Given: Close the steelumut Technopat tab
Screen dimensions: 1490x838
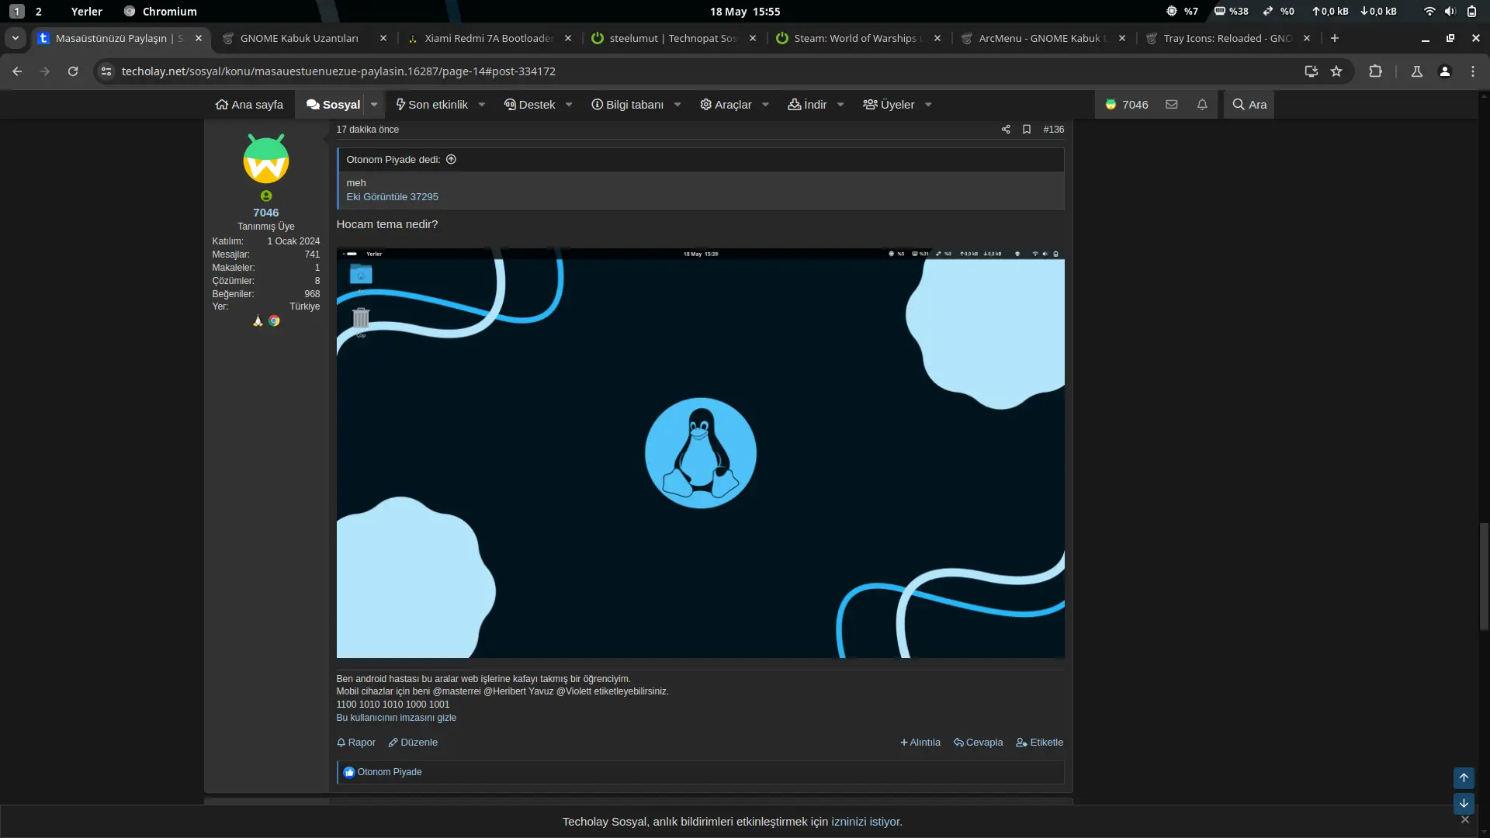Looking at the screenshot, I should (x=753, y=38).
